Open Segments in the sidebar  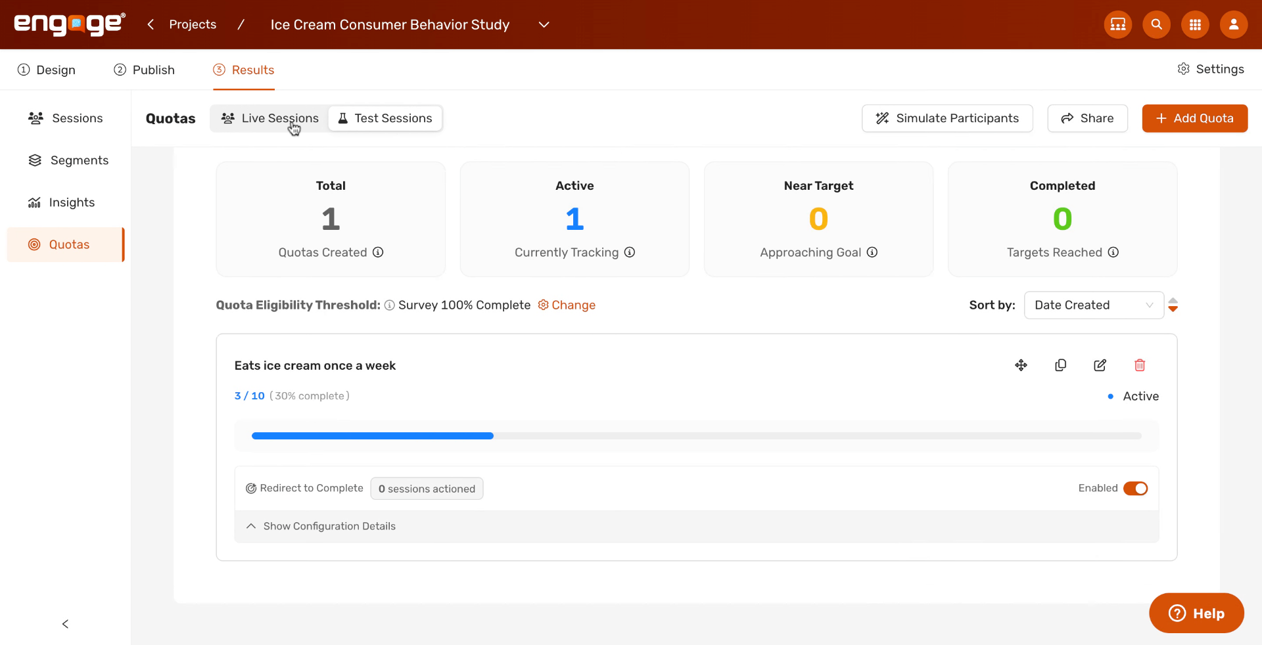tap(66, 160)
